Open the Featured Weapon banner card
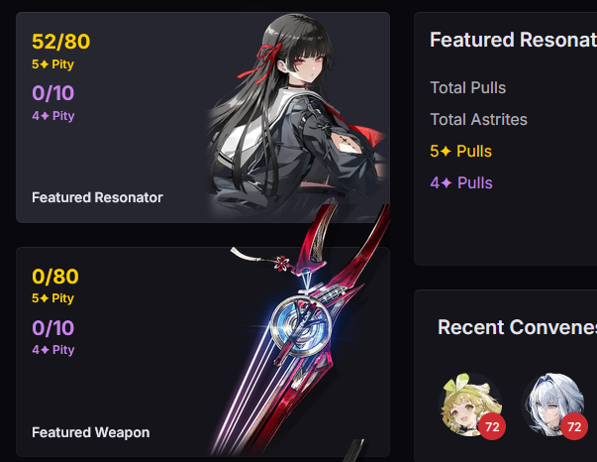The width and height of the screenshot is (597, 462). [x=203, y=351]
